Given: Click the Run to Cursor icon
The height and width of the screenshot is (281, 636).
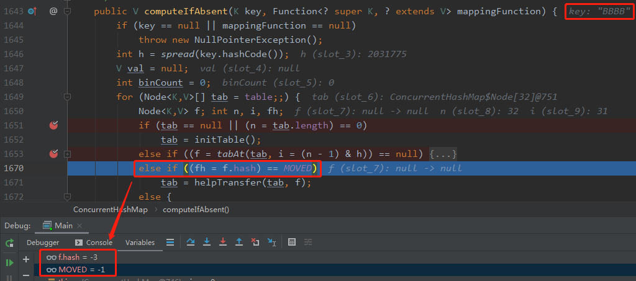Looking at the screenshot, I should pyautogui.click(x=271, y=242).
